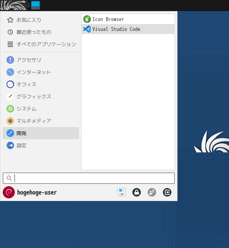Launch Icon Browser application

128,19
